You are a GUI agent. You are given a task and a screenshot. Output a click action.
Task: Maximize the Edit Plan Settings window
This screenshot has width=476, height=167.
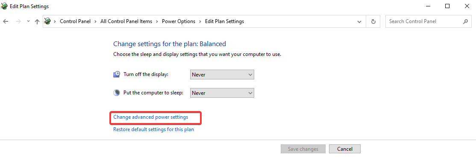pyautogui.click(x=447, y=6)
